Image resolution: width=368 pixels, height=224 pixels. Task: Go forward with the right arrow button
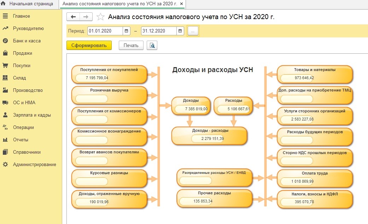(x=86, y=17)
